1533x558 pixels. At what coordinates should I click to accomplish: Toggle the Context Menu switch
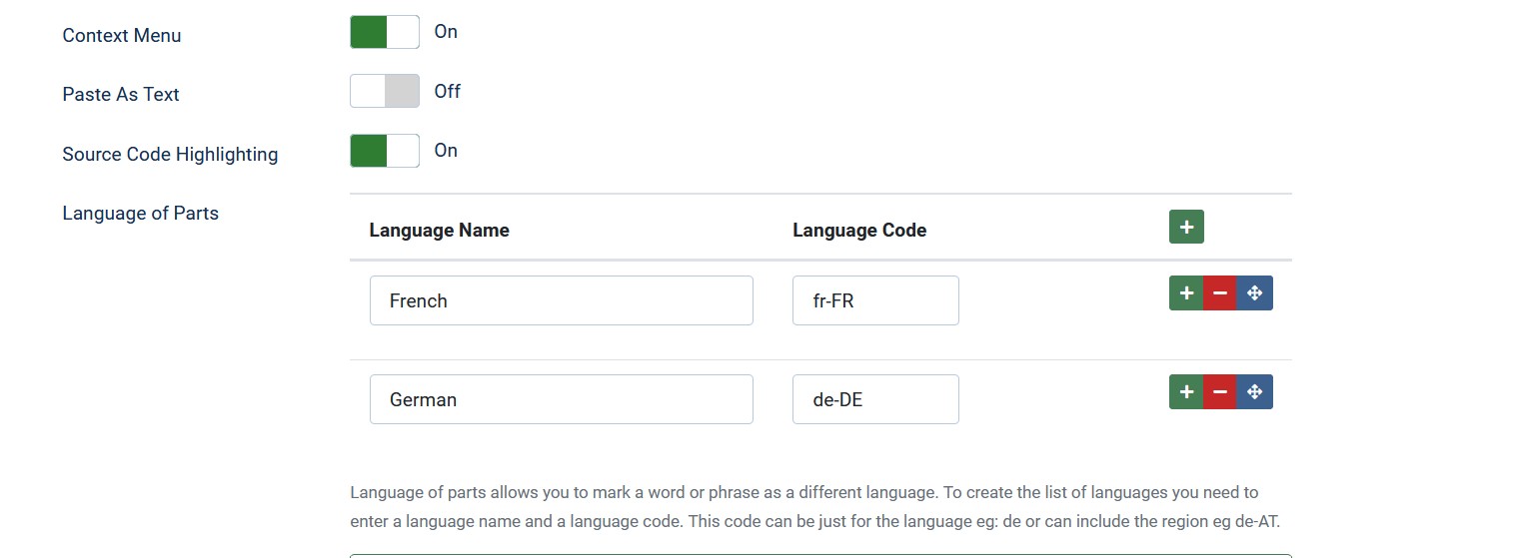(x=385, y=32)
